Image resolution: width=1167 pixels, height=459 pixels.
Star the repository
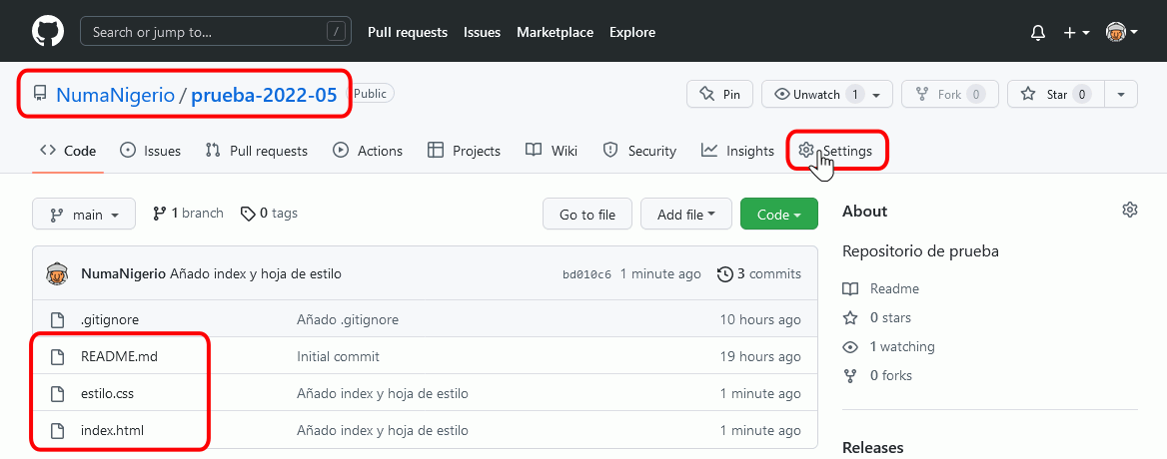[x=1056, y=95]
